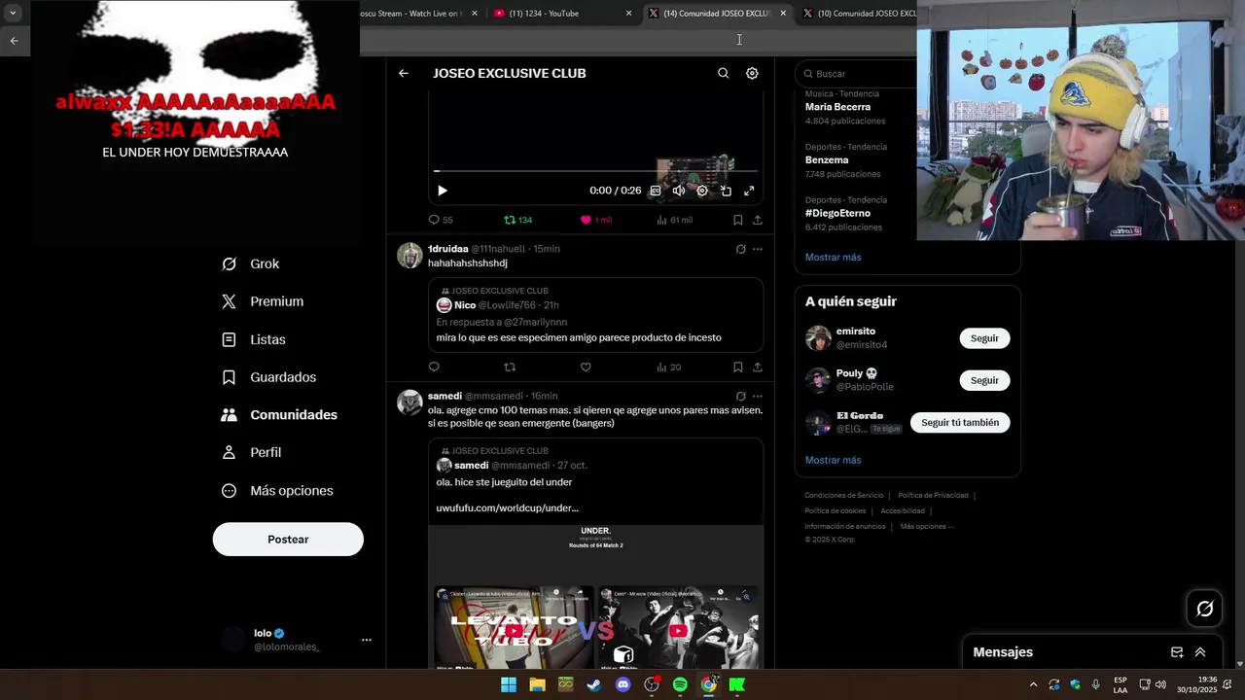Ask Grok about samedi's post
The image size is (1245, 700).
(x=740, y=396)
